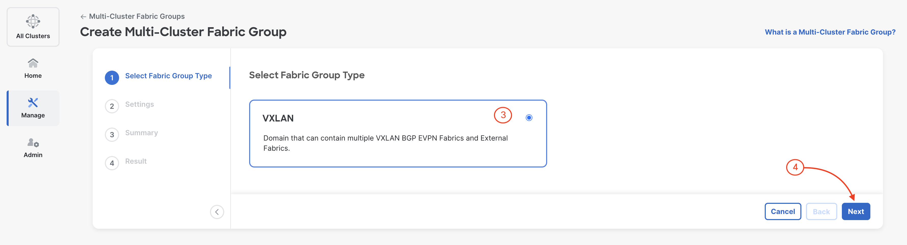Click the step 3 number circle
The image size is (907, 245).
click(112, 135)
